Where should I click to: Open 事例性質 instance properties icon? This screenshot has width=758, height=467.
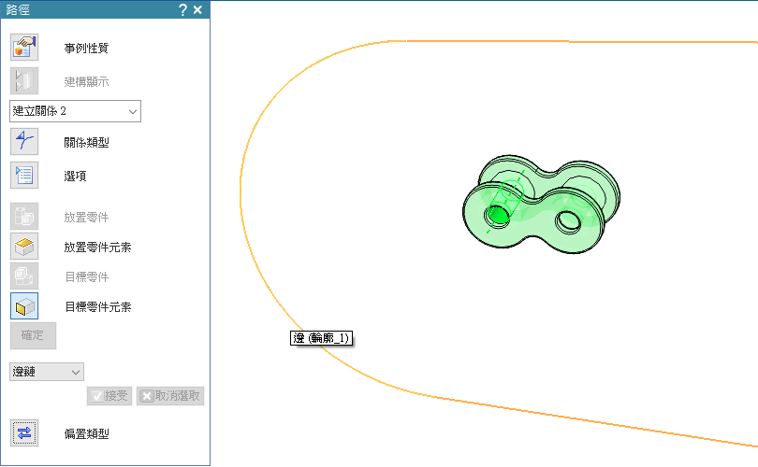pyautogui.click(x=24, y=48)
